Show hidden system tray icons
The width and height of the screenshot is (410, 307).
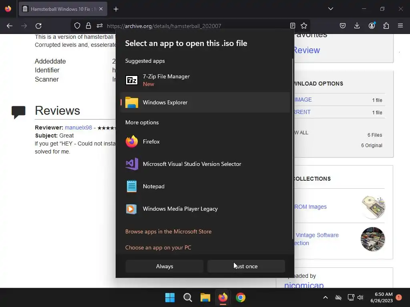click(326, 297)
